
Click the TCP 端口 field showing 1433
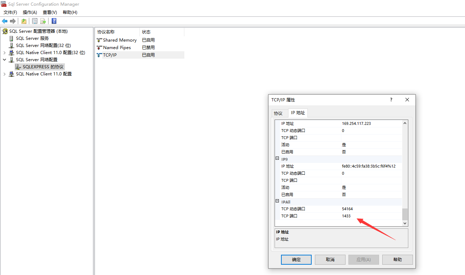pos(357,216)
